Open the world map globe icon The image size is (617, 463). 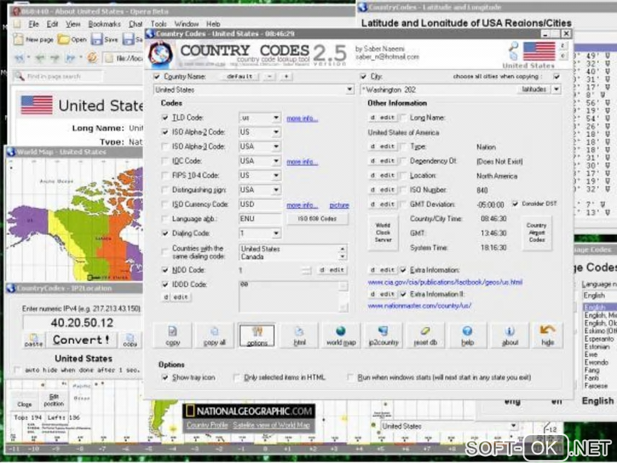341,335
